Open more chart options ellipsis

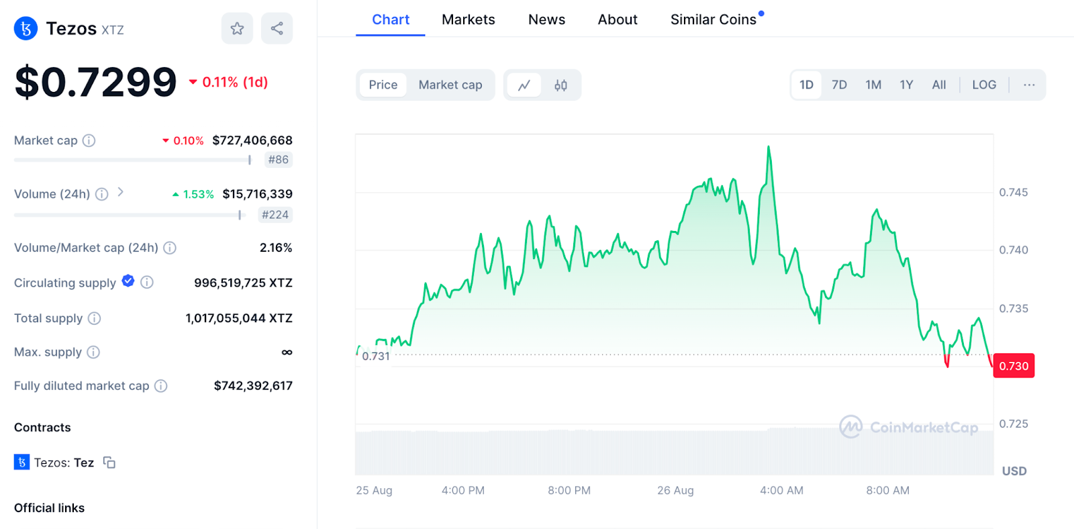click(x=1029, y=85)
